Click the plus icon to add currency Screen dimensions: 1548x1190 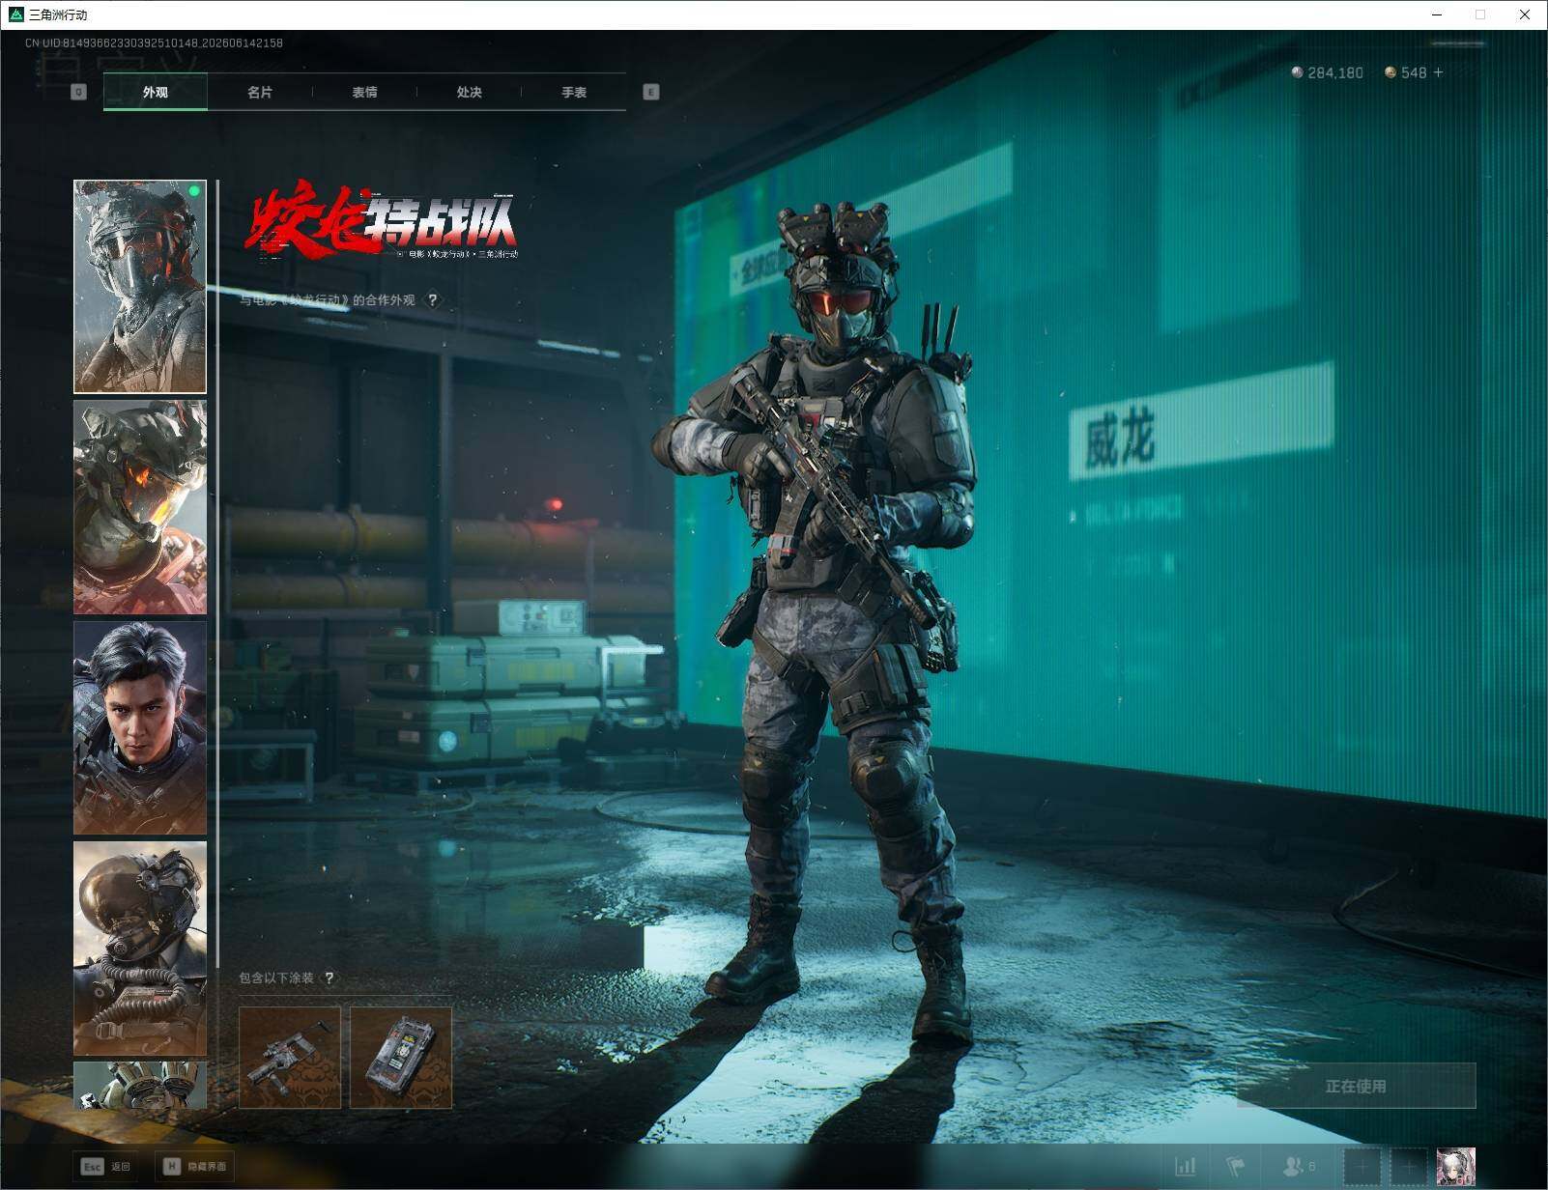click(1438, 72)
